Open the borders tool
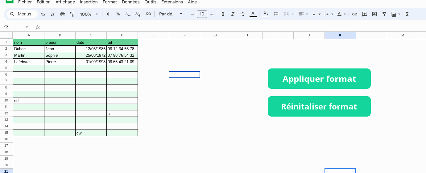 276,14
